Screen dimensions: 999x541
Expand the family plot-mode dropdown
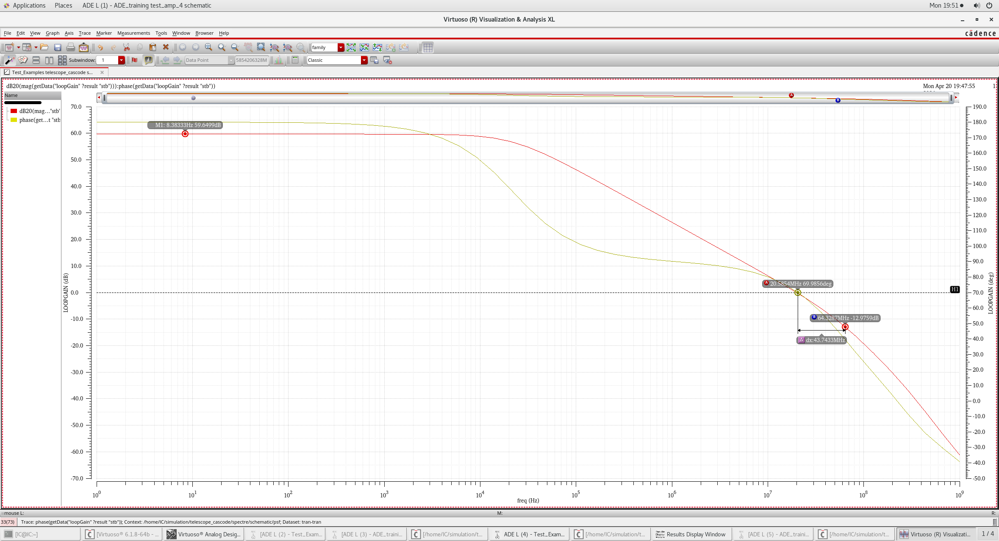[341, 47]
